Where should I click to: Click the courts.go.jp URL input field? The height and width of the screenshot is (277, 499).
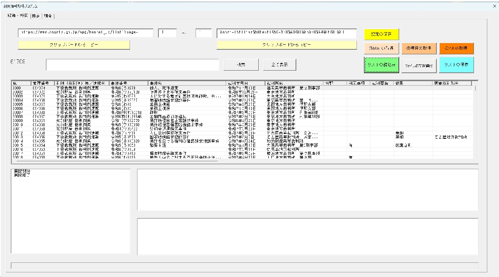pyautogui.click(x=86, y=33)
